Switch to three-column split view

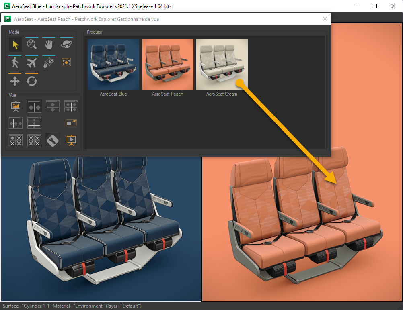click(x=16, y=123)
